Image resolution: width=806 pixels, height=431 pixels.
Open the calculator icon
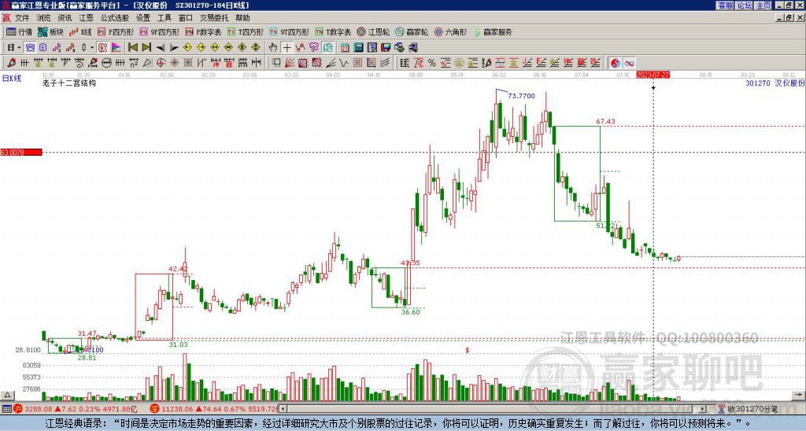[x=358, y=48]
